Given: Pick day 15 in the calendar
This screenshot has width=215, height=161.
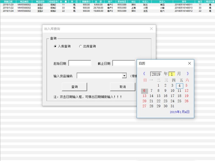Looking at the screenshot, I should tap(158, 96).
